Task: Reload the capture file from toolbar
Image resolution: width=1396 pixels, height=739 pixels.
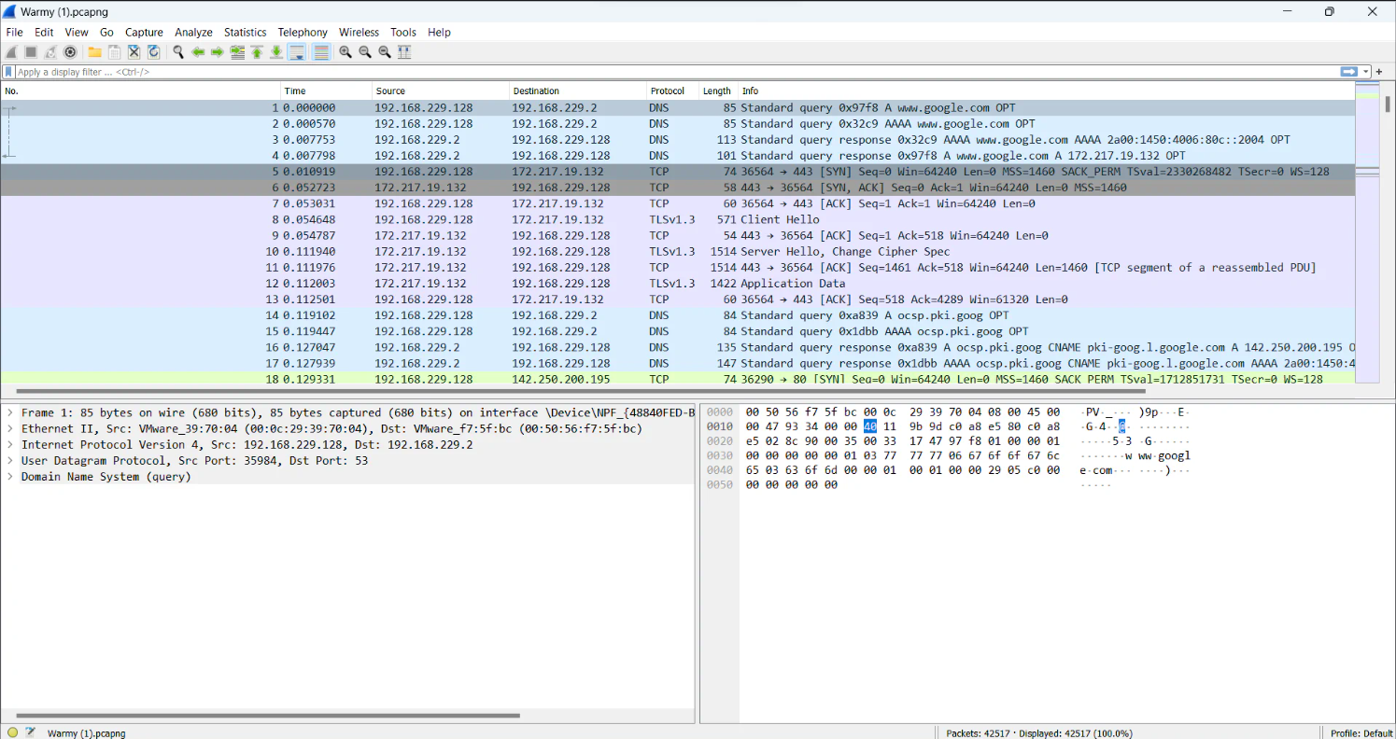Action: 153,52
